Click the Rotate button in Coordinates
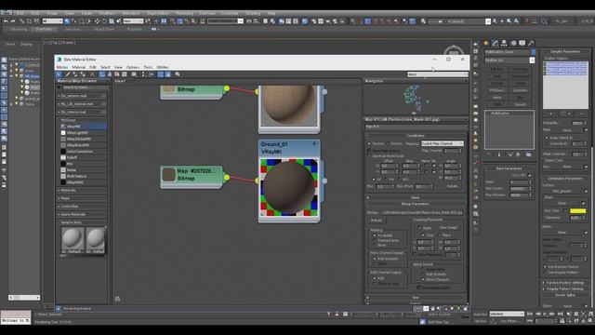The image size is (595, 335). [x=452, y=186]
